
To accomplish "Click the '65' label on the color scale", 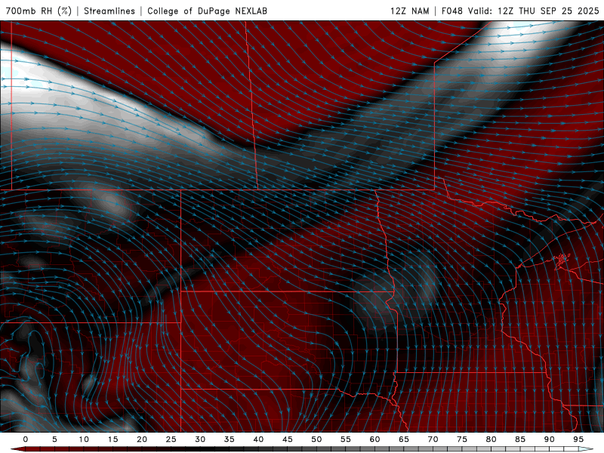I will [404, 439].
